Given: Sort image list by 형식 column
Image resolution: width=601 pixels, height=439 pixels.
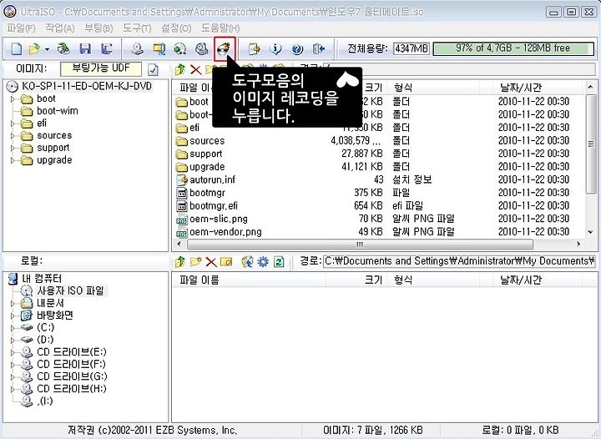Looking at the screenshot, I should click(x=433, y=88).
